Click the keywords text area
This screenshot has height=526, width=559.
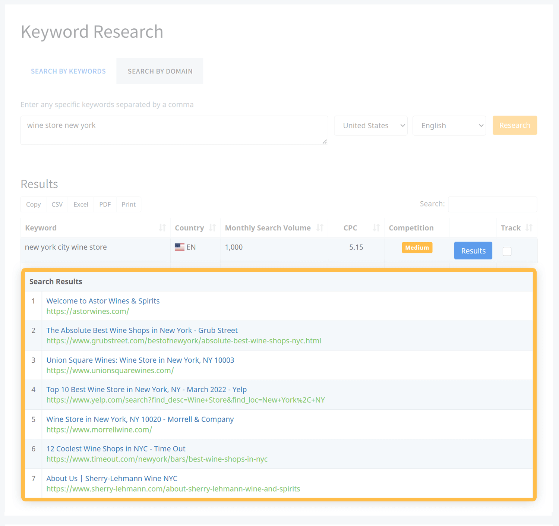point(174,130)
